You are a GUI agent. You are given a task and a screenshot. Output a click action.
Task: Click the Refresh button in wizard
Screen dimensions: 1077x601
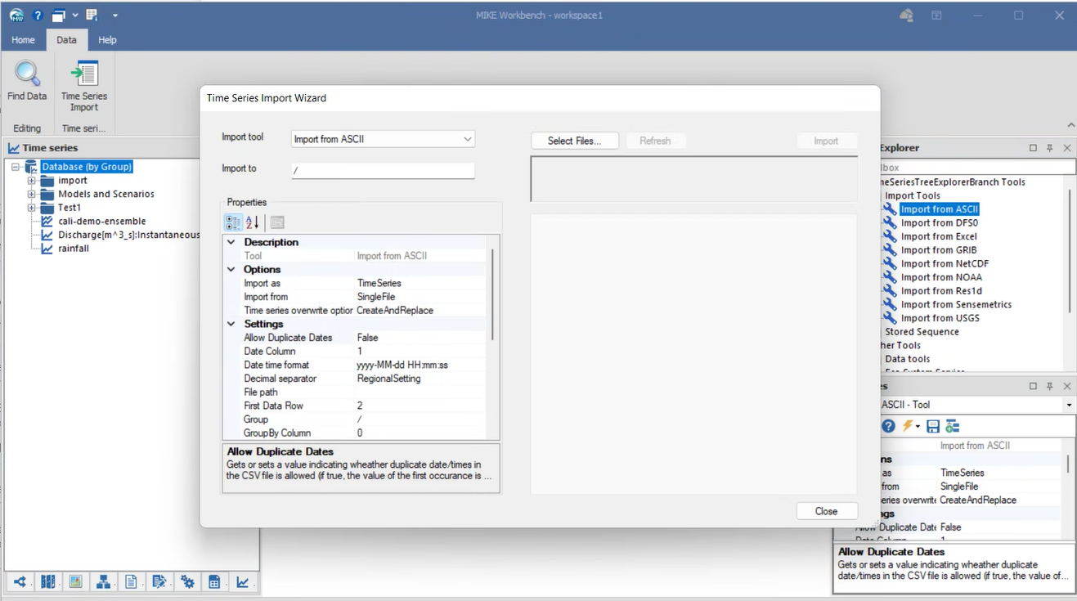tap(655, 141)
